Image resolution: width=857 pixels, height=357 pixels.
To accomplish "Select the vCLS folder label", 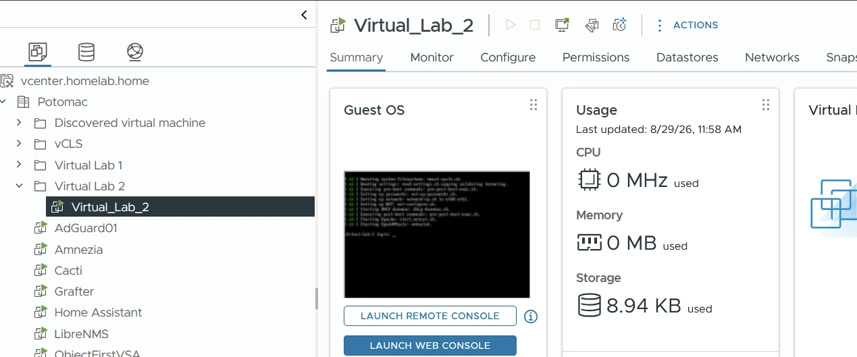I will point(68,144).
